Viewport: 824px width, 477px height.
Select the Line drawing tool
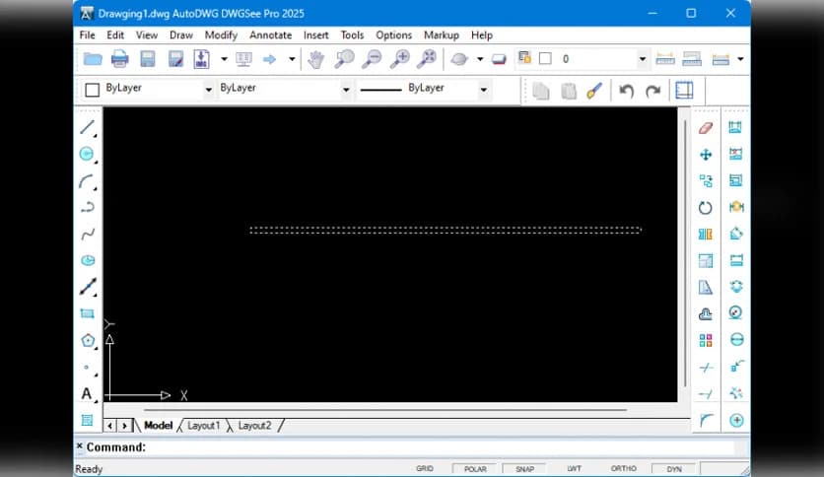click(88, 127)
